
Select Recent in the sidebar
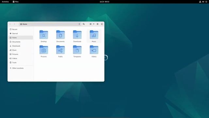coord(21,29)
